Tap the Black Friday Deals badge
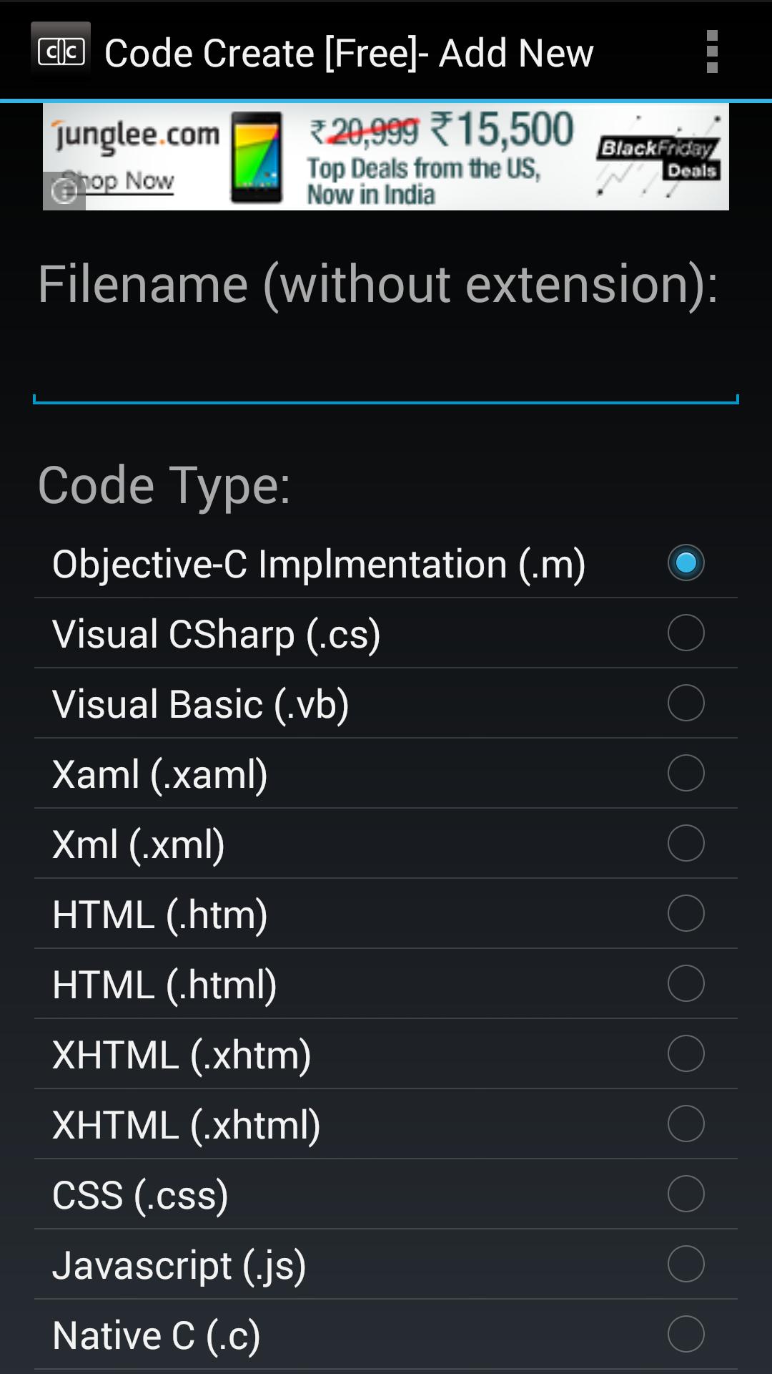 [x=656, y=156]
